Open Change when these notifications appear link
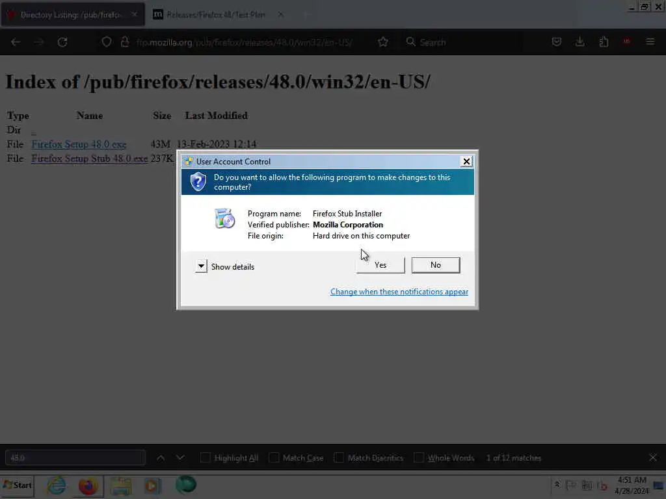 pyautogui.click(x=399, y=292)
